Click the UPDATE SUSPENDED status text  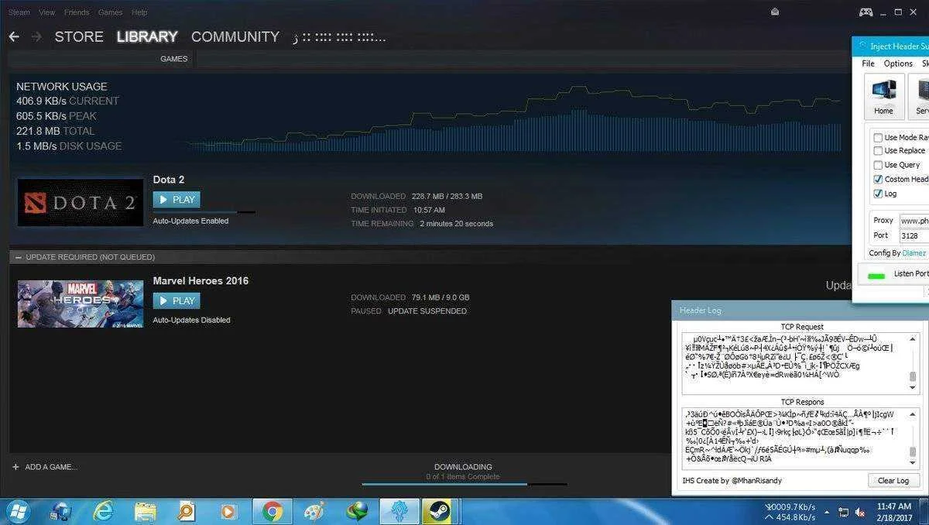tap(427, 311)
